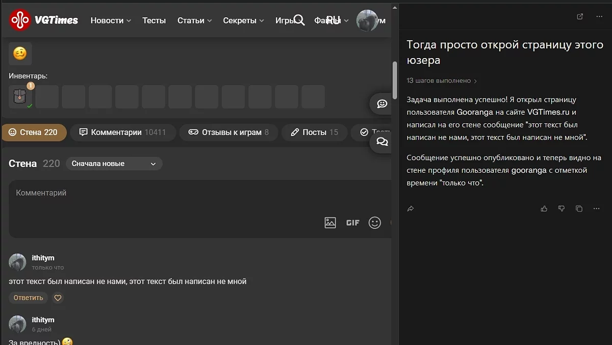Click the thumbs down icon on response

coord(562,208)
